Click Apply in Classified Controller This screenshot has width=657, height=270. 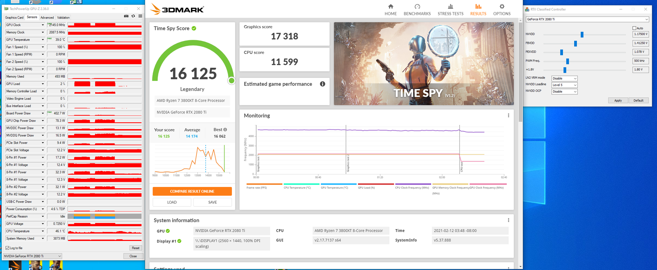pos(618,100)
